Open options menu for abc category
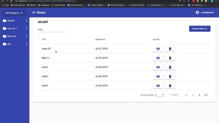 (x=27, y=44)
